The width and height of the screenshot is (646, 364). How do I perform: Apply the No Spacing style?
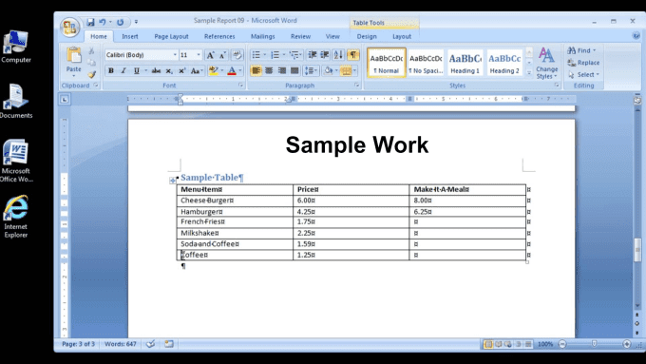pyautogui.click(x=426, y=63)
